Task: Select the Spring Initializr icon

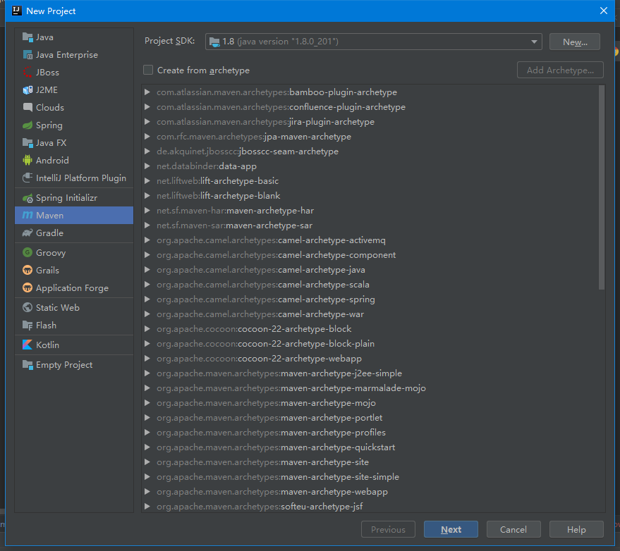Action: point(28,198)
